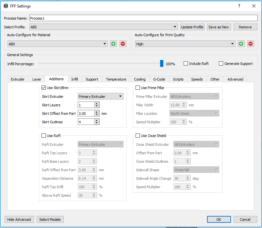Open the Select Profile dropdown
The width and height of the screenshot is (262, 228).
[x=104, y=27]
